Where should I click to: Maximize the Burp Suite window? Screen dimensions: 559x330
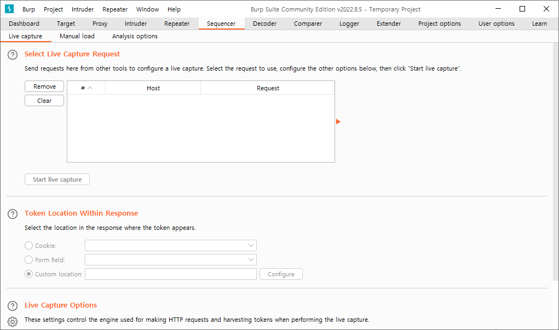coord(522,9)
